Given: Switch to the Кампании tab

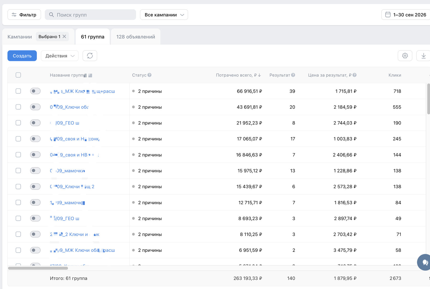Looking at the screenshot, I should [x=20, y=37].
